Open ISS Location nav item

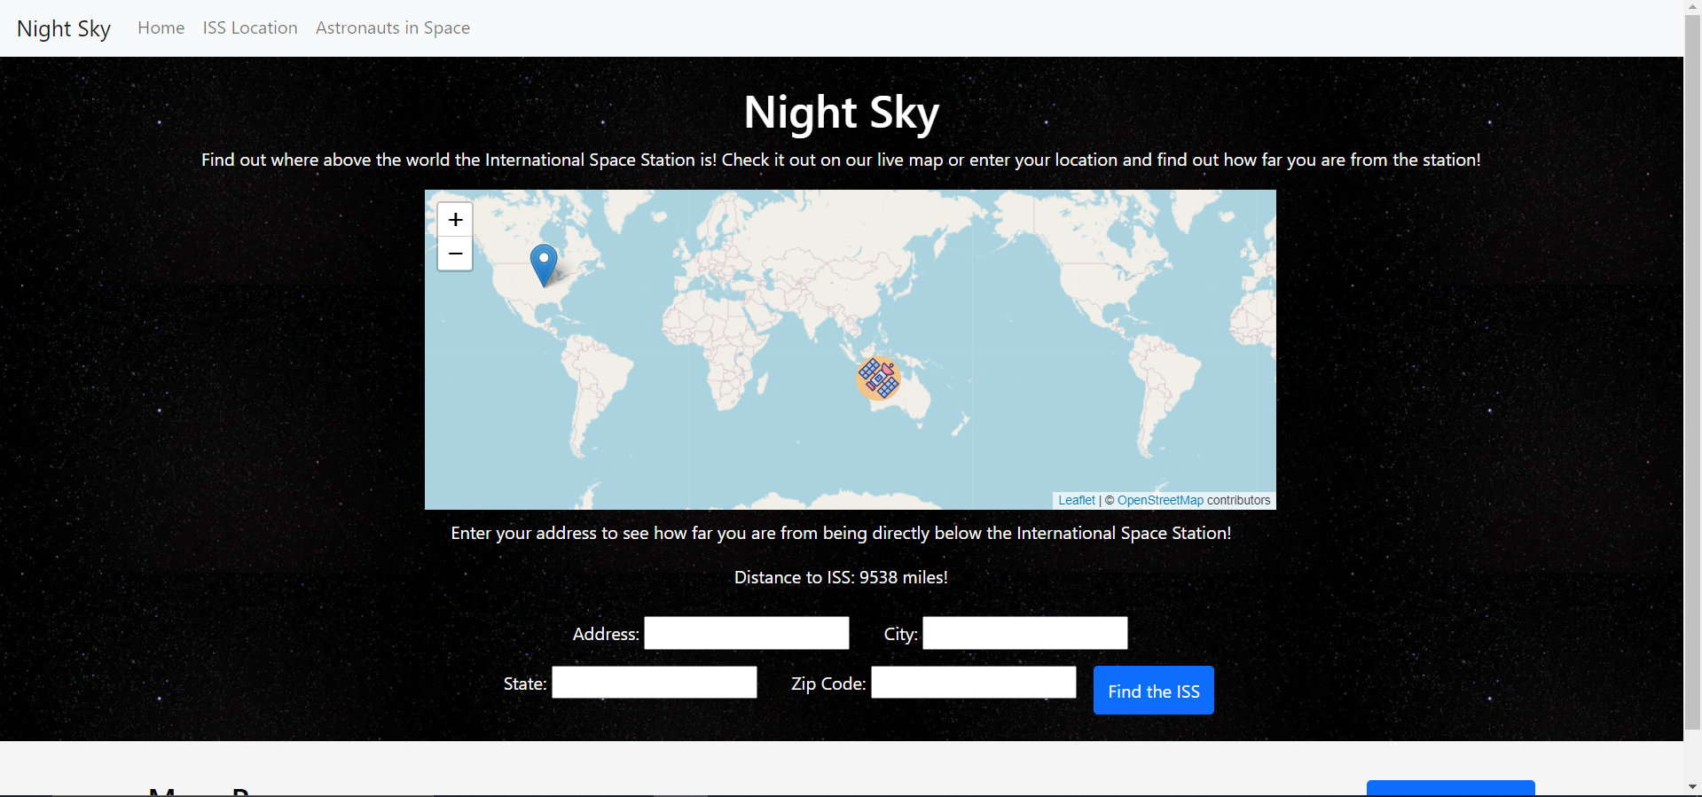[250, 27]
